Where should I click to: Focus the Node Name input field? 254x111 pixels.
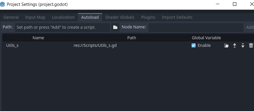[x=196, y=27]
